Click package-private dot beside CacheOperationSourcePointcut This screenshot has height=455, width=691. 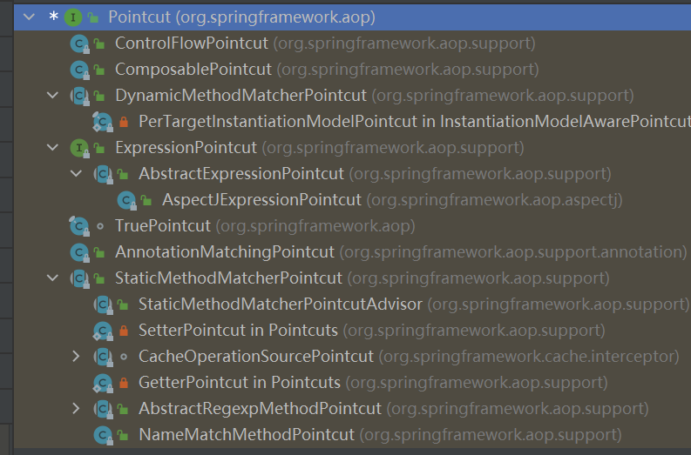[x=124, y=357]
